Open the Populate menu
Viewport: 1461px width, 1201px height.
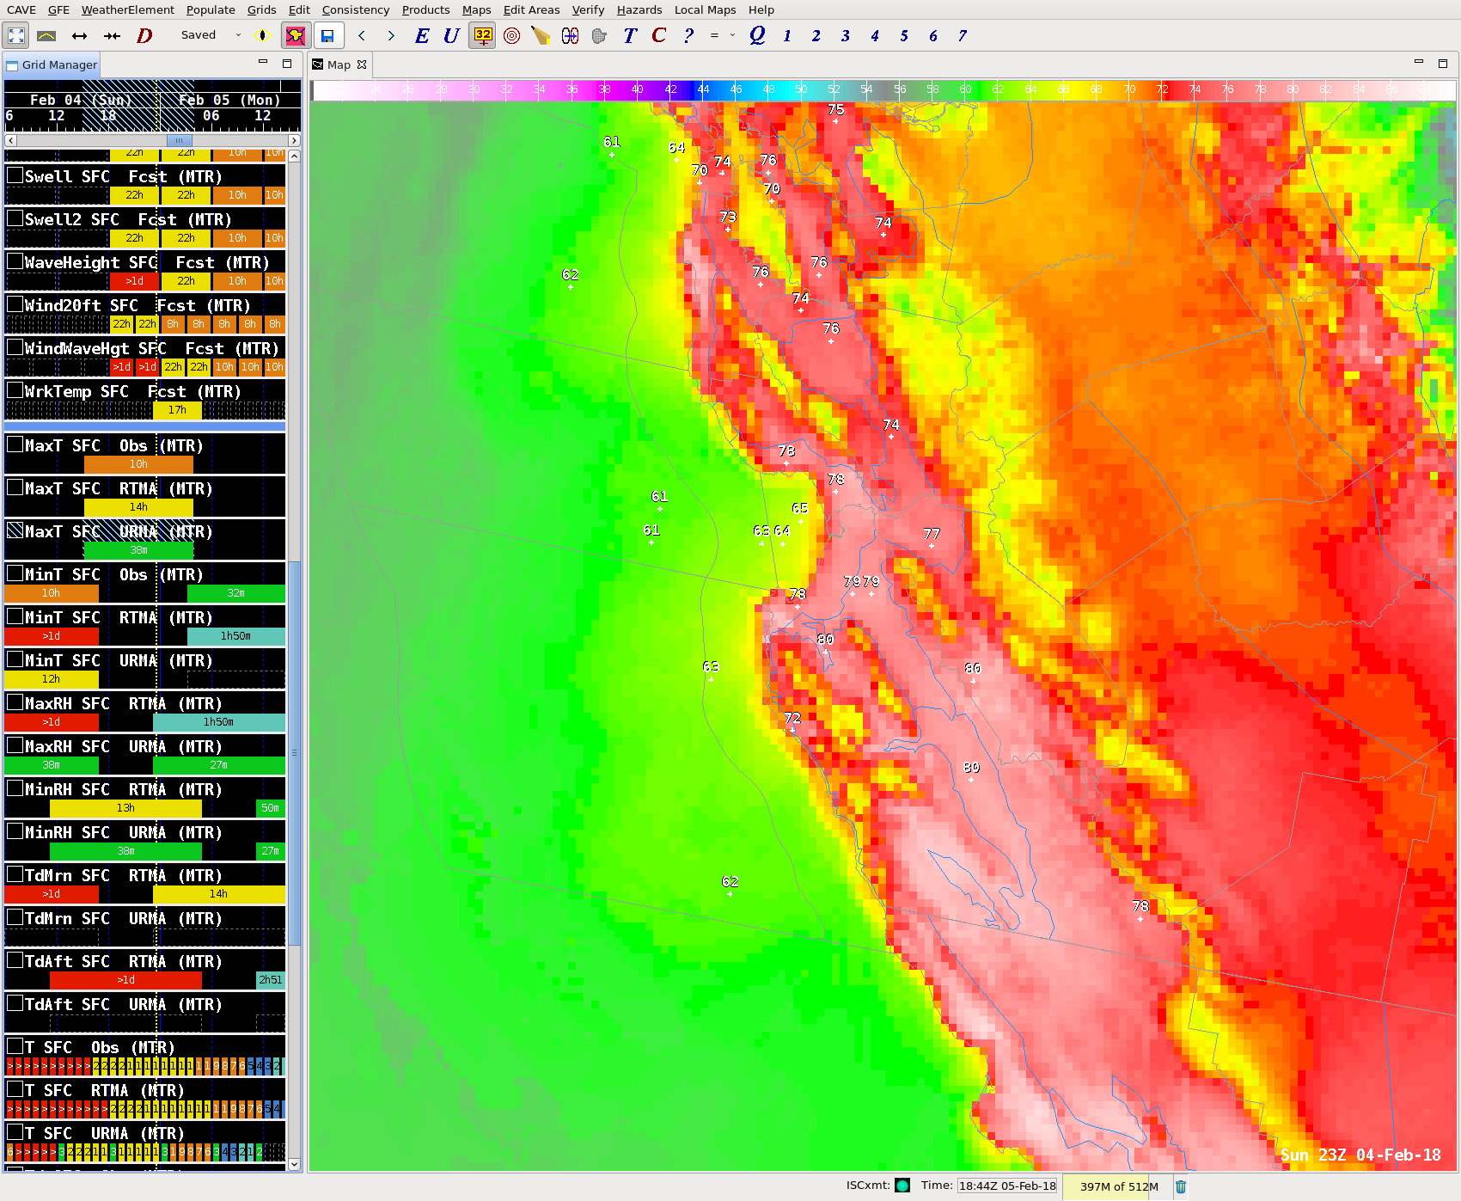point(211,9)
